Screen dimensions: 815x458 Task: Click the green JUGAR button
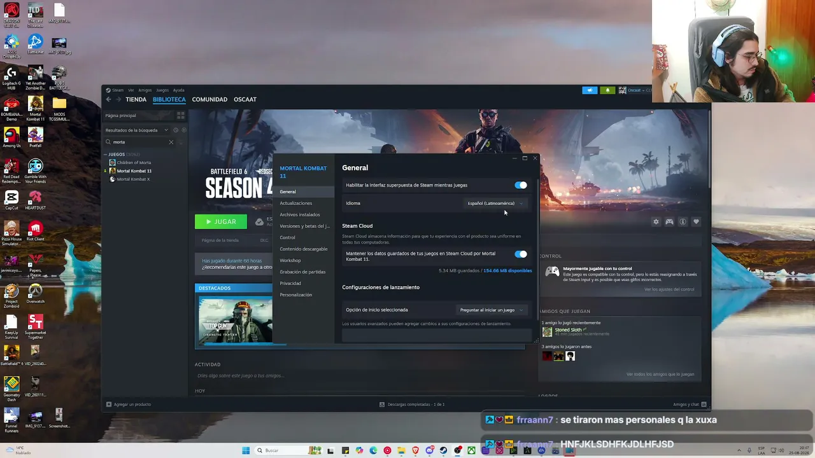click(221, 221)
